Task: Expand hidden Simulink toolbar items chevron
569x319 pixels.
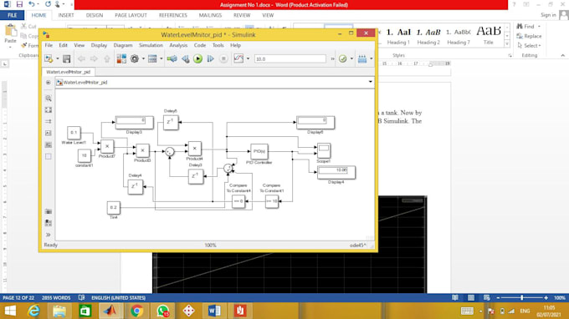Action: point(332,58)
